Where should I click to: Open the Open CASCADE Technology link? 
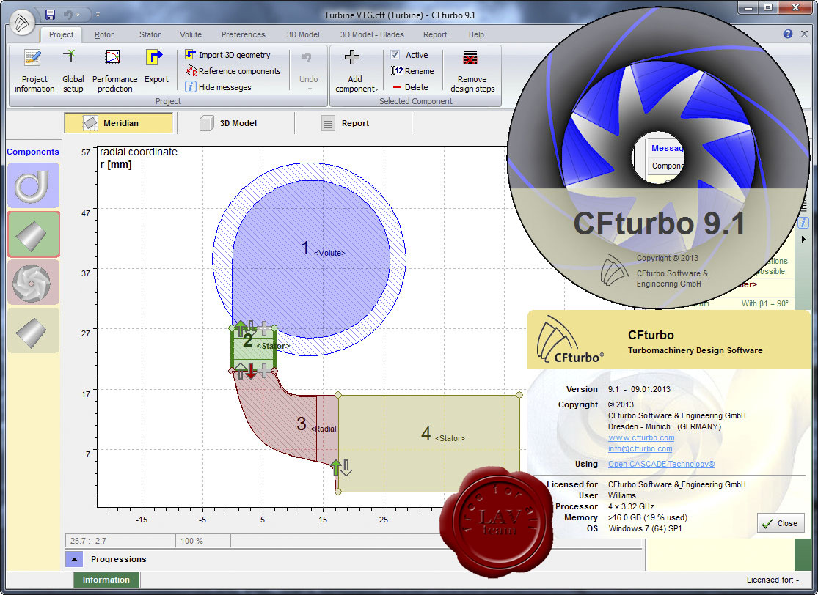coord(662,464)
